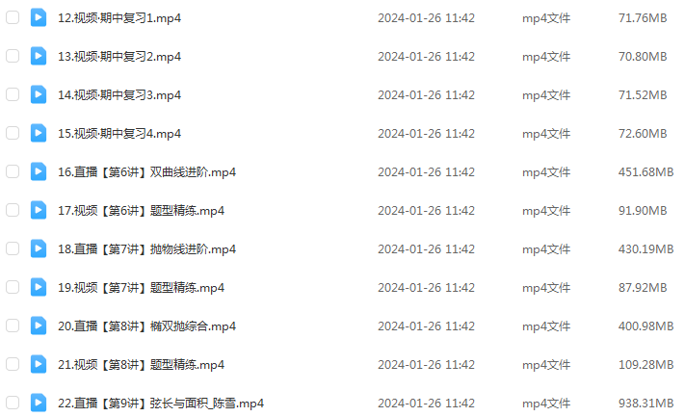
Task: Open file 16.直播【第6讲】双曲线进阶.mp4
Action: click(147, 172)
